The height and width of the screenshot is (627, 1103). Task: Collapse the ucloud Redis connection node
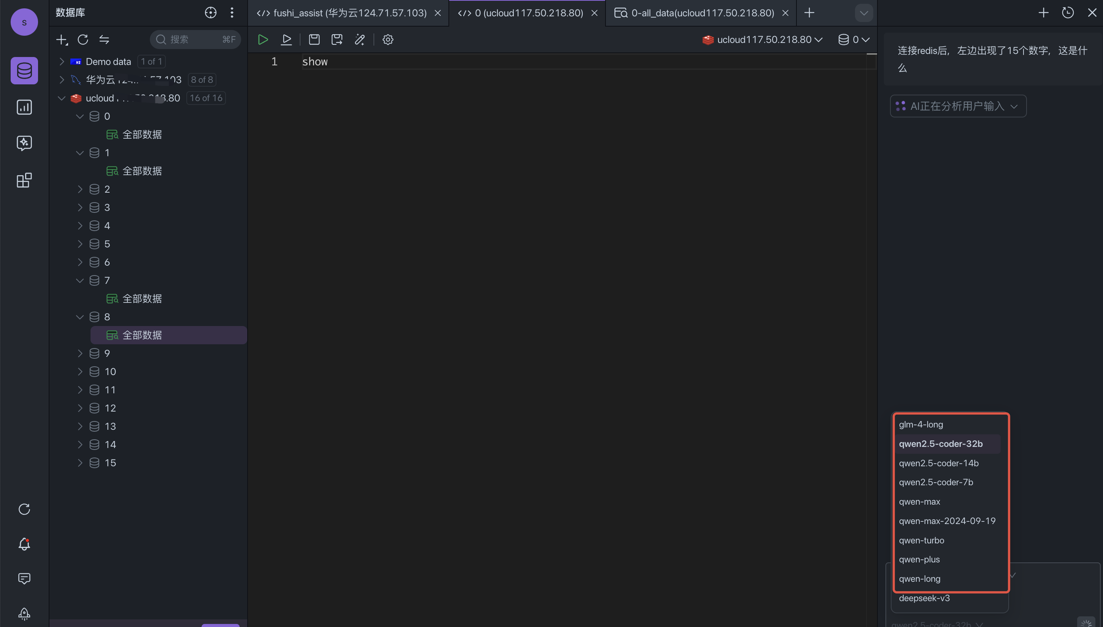click(x=62, y=98)
